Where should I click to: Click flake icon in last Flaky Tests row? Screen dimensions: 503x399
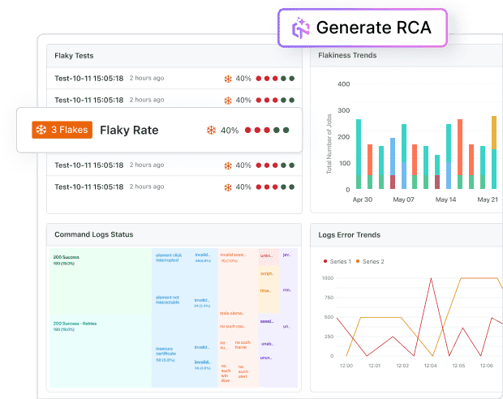[229, 187]
